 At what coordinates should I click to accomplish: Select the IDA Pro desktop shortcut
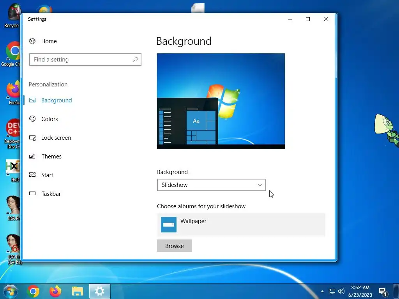(x=13, y=208)
